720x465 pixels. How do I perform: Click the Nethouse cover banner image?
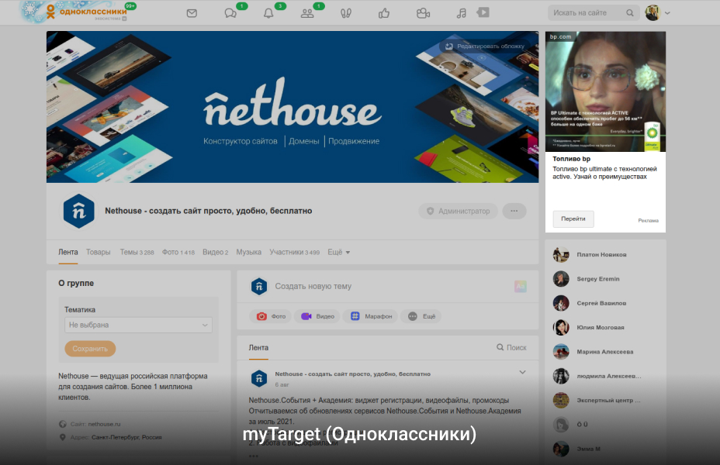pyautogui.click(x=292, y=107)
